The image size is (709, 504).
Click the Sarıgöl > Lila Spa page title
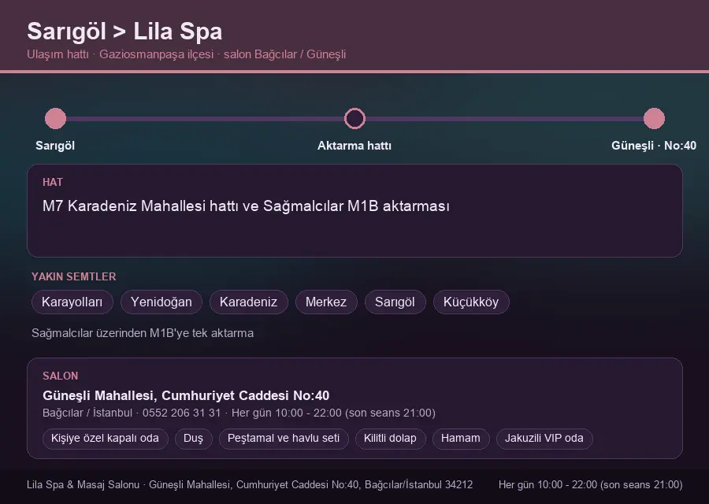pos(124,31)
